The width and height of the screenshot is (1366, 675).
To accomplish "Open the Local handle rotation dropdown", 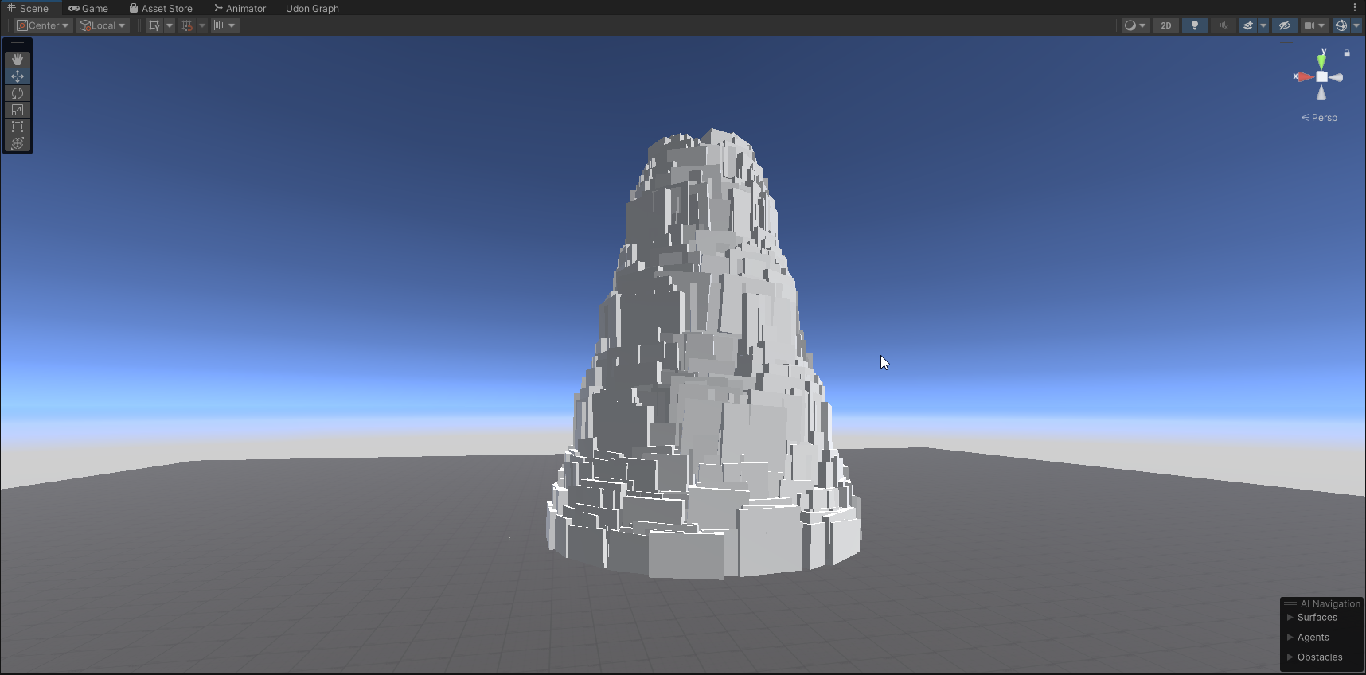I will point(103,25).
